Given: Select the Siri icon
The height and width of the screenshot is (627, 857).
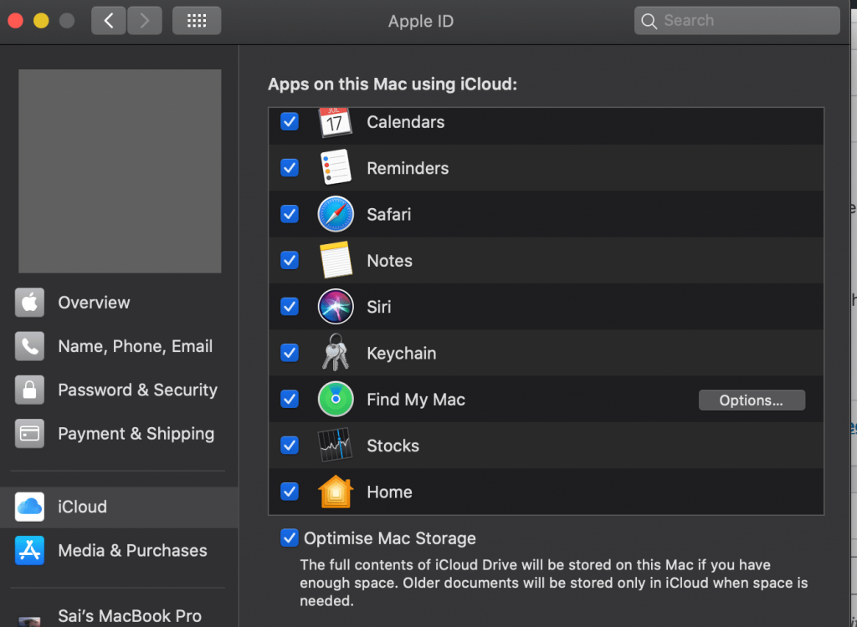Looking at the screenshot, I should click(x=335, y=307).
